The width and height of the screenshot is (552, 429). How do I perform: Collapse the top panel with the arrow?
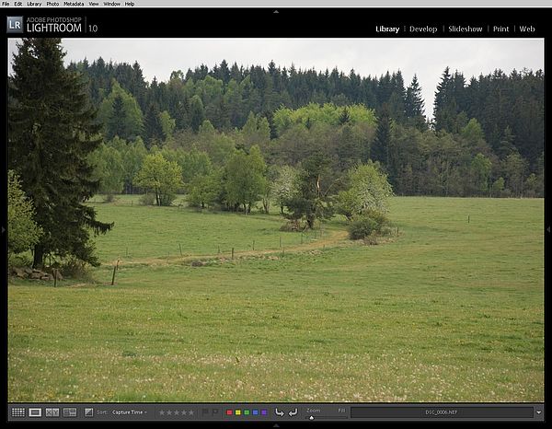tap(276, 10)
